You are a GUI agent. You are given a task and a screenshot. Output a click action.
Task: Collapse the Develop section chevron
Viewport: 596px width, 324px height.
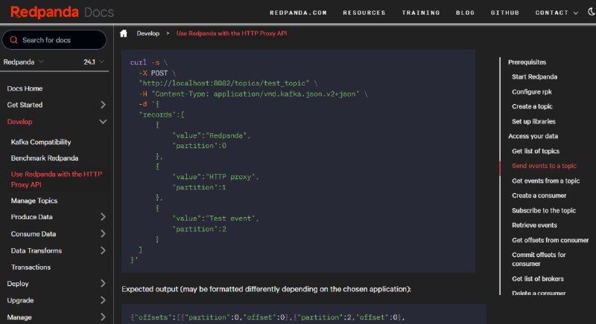point(103,122)
